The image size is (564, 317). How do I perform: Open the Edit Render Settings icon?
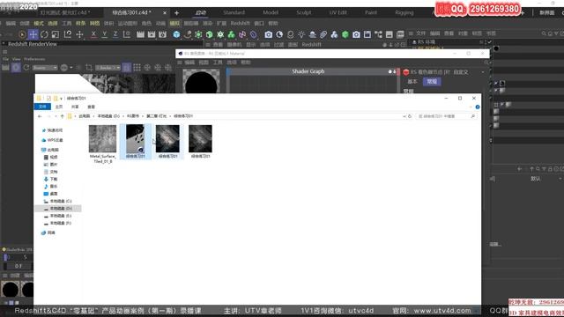162,34
